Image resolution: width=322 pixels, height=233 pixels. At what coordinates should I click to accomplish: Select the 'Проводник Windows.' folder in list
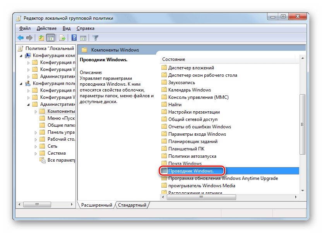[191, 171]
